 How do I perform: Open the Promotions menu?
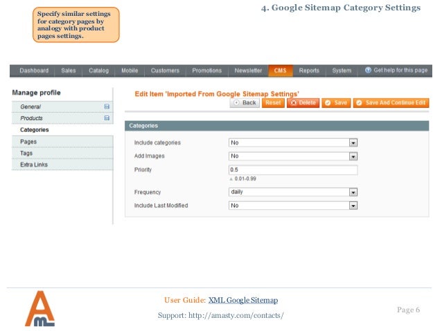(x=207, y=70)
